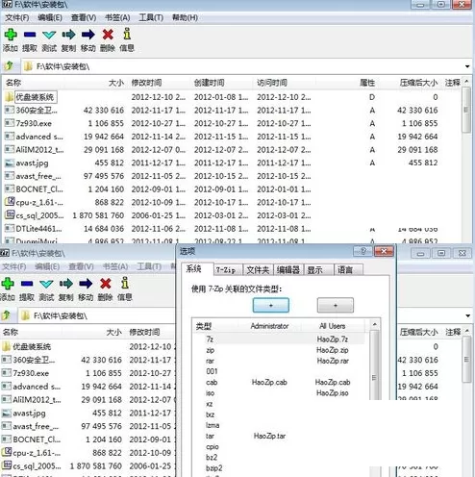Click the Info icon in lower window toolbar
The width and height of the screenshot is (475, 477).
tap(125, 283)
